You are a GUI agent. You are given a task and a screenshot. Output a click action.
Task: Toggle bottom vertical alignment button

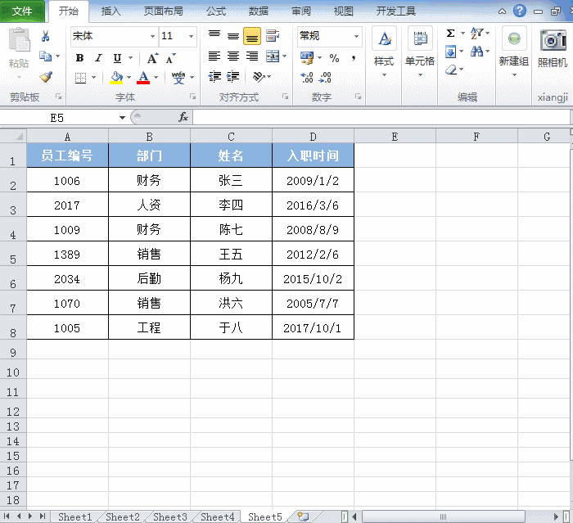tap(252, 36)
